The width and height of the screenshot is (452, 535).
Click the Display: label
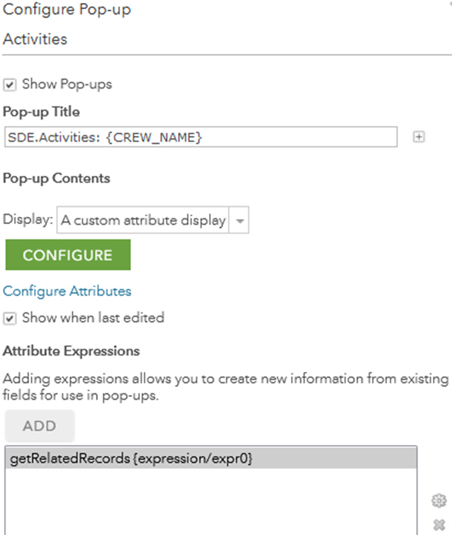click(28, 220)
